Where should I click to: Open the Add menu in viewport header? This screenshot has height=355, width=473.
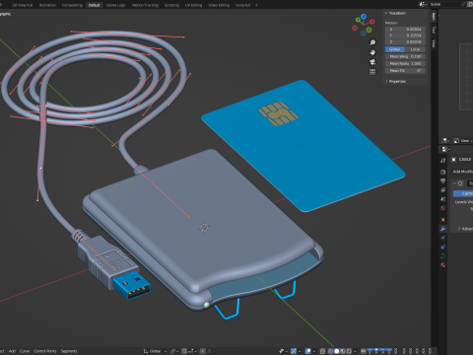point(12,351)
